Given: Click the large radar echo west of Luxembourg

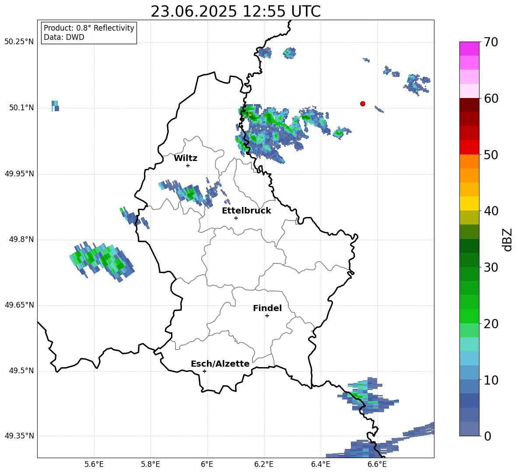Looking at the screenshot, I should coord(102,262).
